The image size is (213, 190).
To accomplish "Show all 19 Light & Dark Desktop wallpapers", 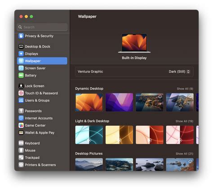I will click(184, 121).
